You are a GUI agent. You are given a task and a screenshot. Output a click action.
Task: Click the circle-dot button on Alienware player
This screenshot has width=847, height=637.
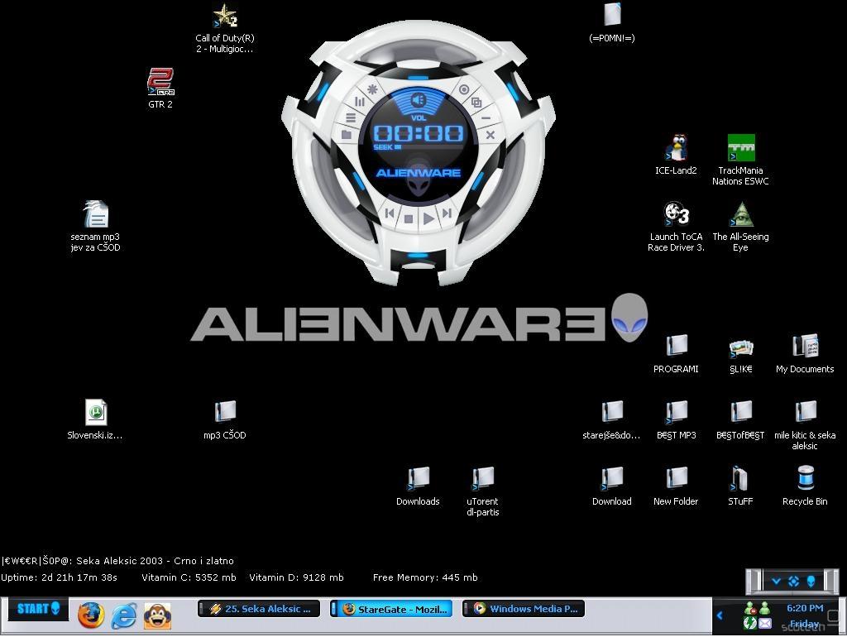coord(464,89)
